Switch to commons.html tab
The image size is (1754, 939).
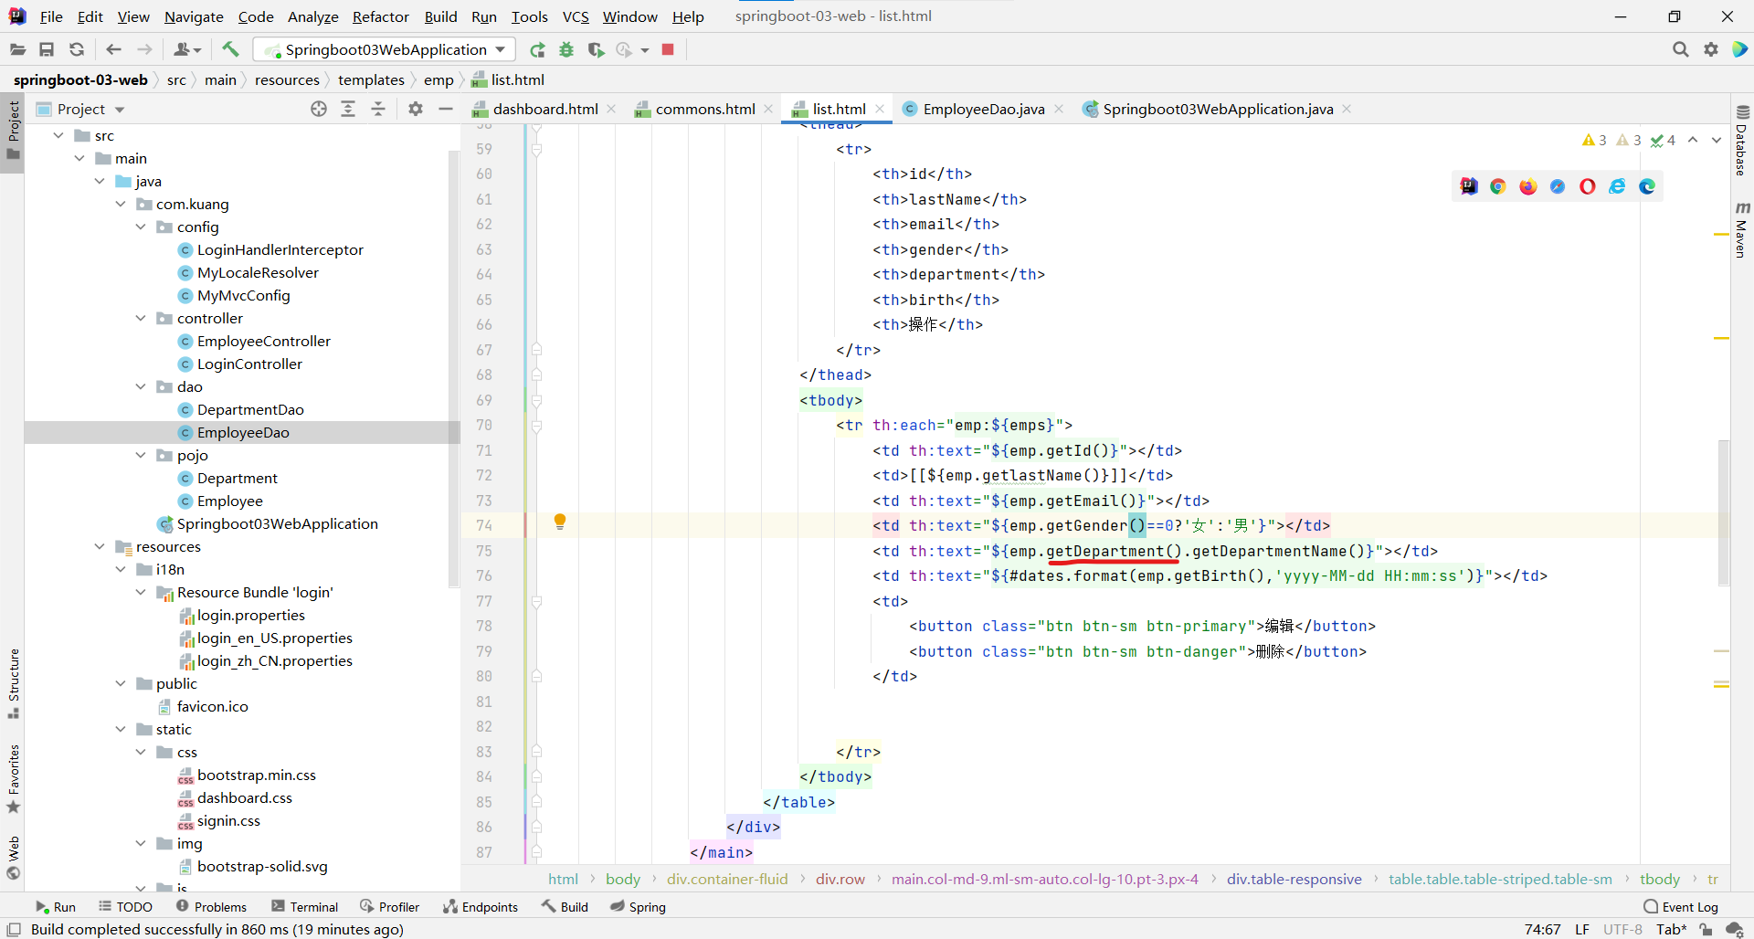(x=704, y=109)
